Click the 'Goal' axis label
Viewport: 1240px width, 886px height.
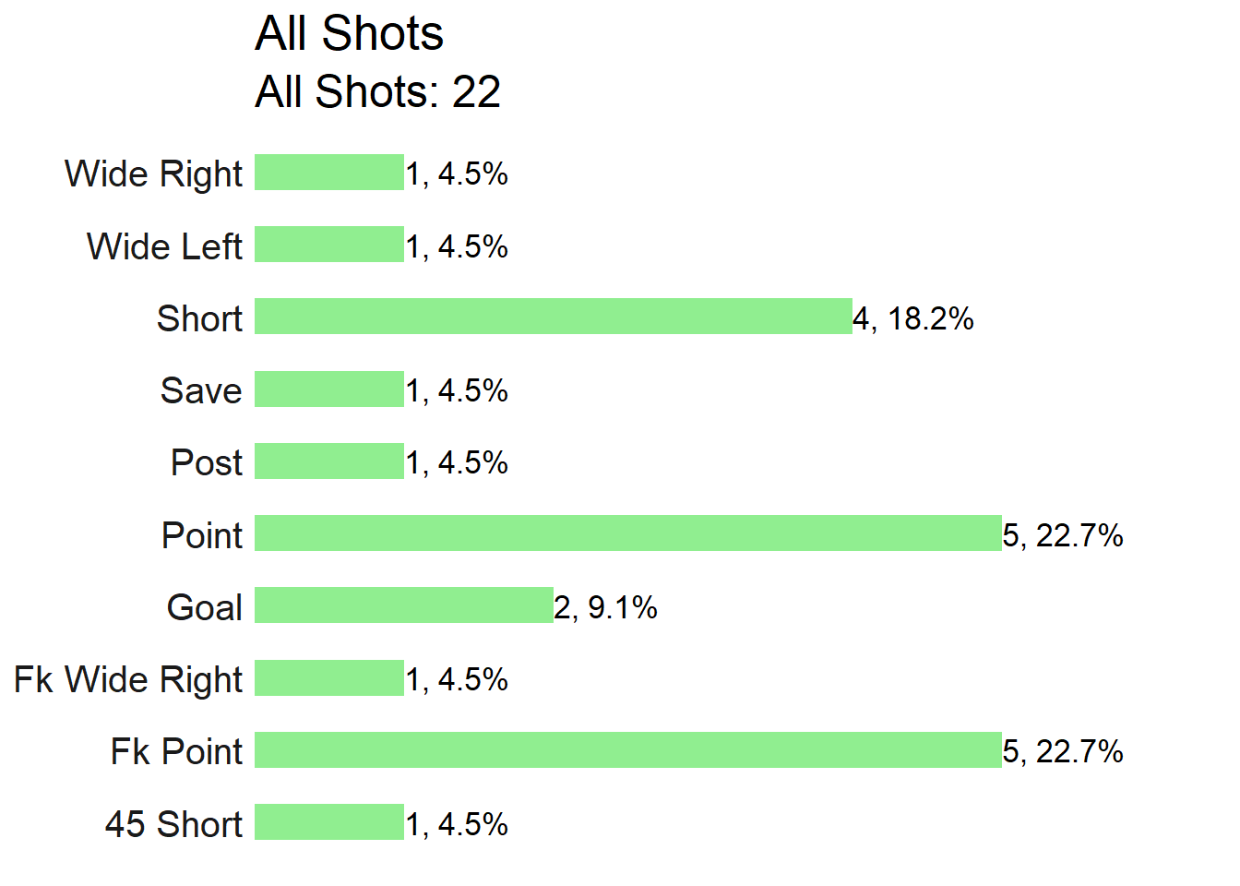pos(205,607)
